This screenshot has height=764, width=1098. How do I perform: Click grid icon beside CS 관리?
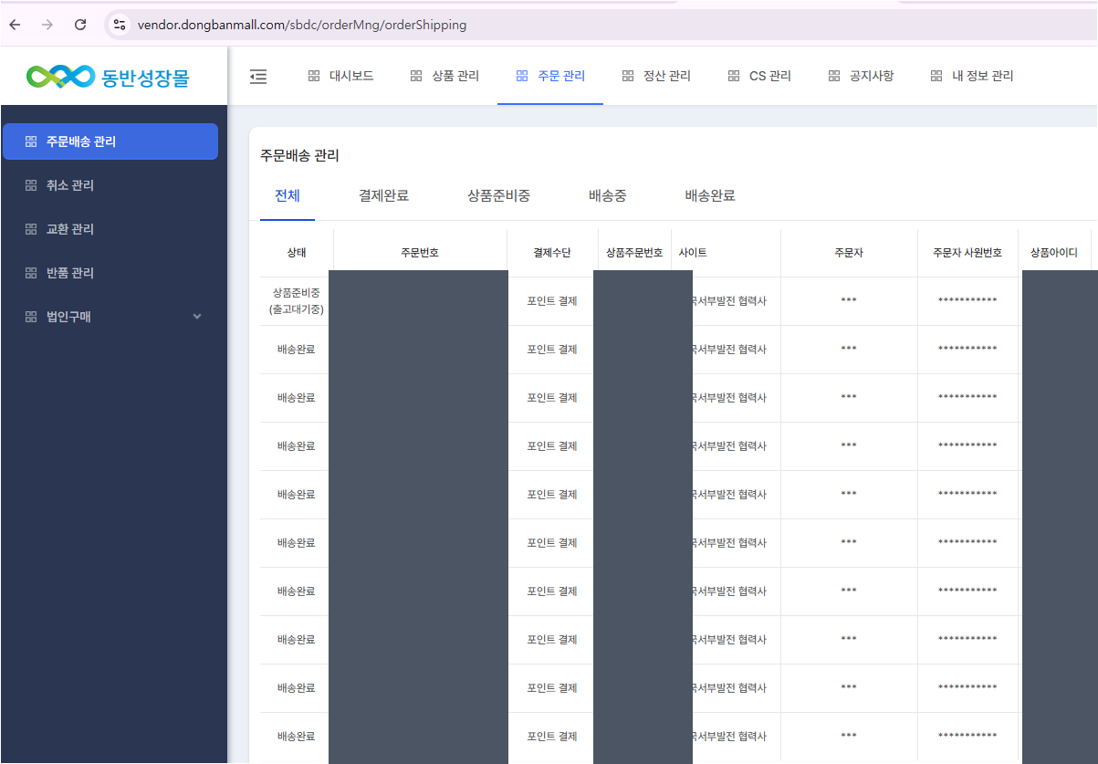coord(734,76)
